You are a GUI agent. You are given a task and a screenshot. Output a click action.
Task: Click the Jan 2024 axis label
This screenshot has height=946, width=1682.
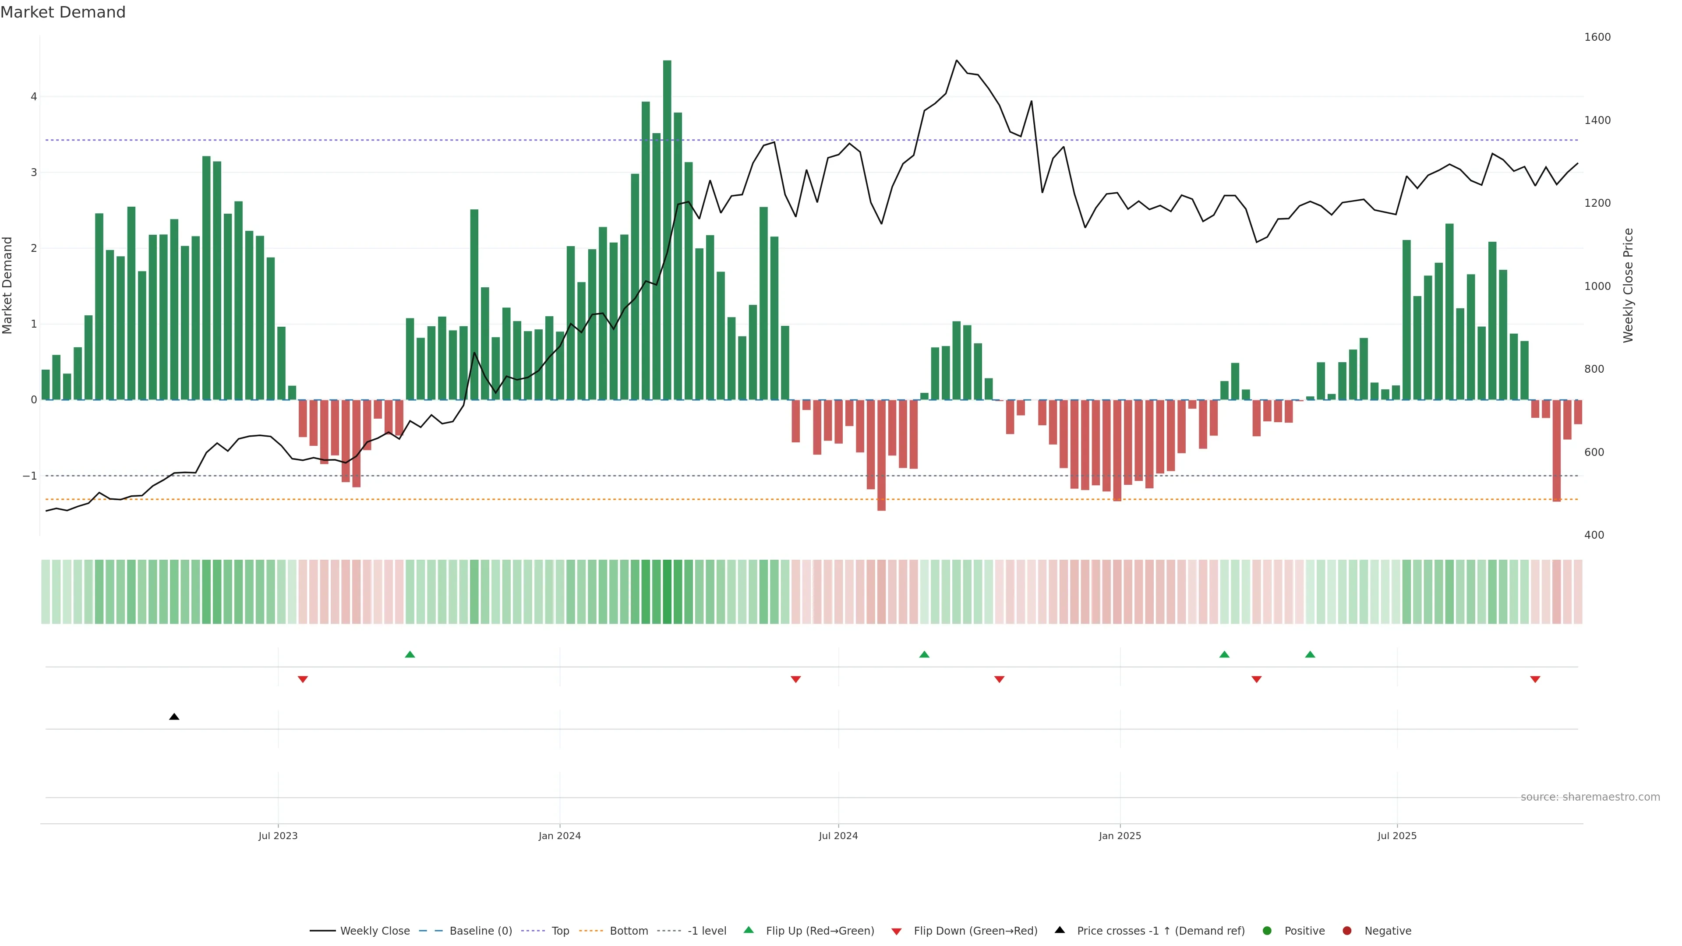pyautogui.click(x=560, y=836)
